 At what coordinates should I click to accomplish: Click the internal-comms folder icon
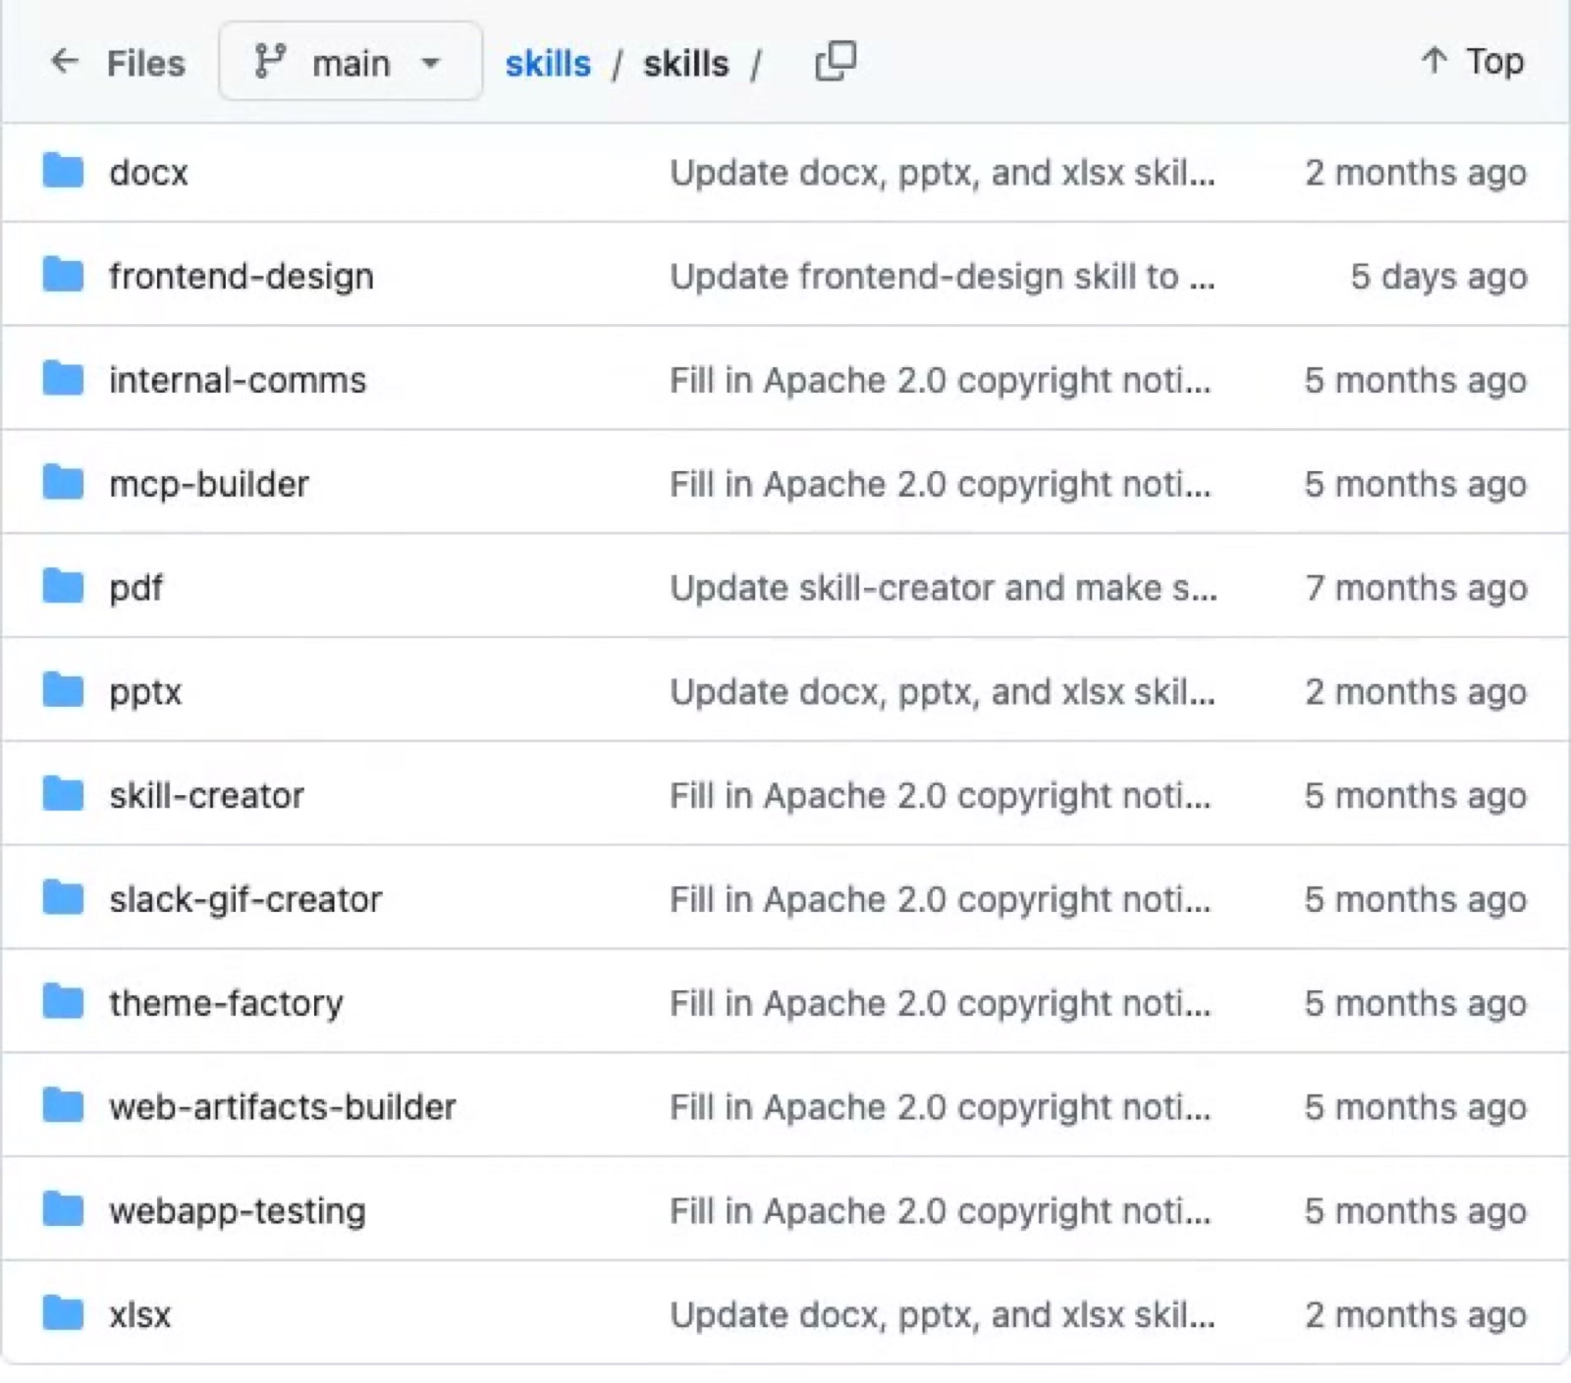(x=63, y=380)
